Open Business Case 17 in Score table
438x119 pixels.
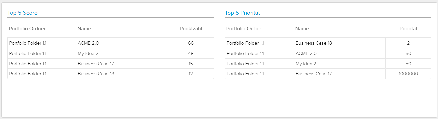point(96,64)
